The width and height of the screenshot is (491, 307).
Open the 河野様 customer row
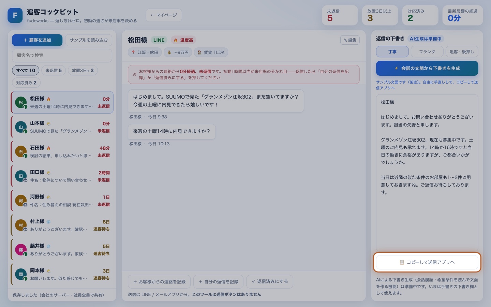point(62,201)
